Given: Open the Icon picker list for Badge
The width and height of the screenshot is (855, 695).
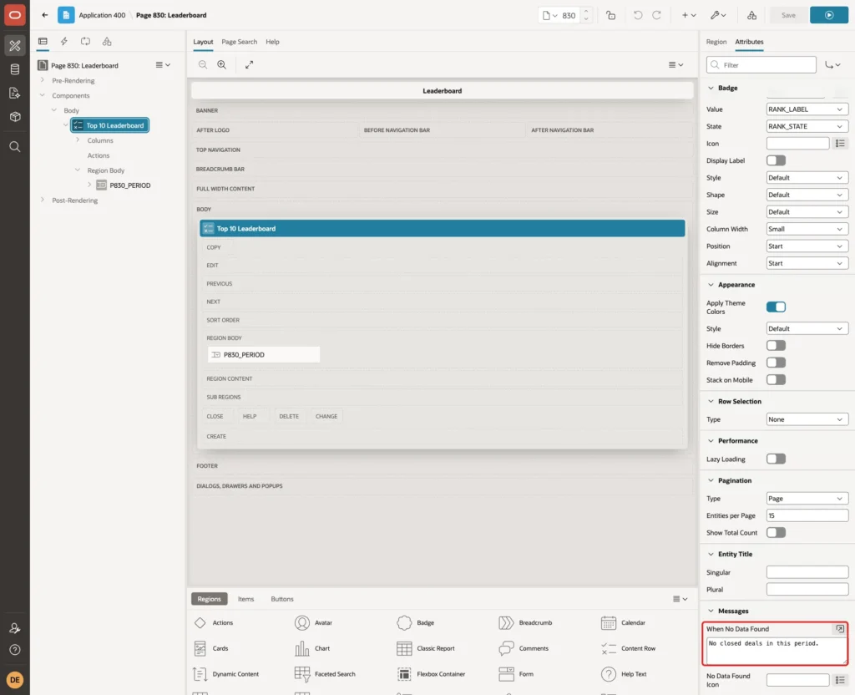Looking at the screenshot, I should (x=840, y=144).
